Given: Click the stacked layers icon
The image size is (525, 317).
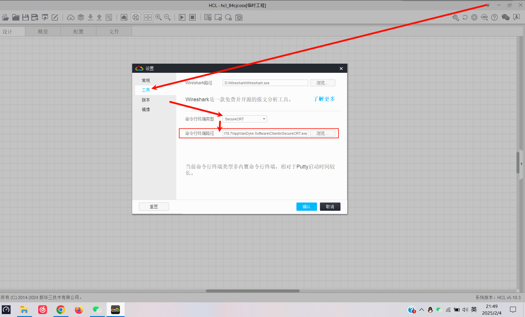Looking at the screenshot, I should (81, 17).
